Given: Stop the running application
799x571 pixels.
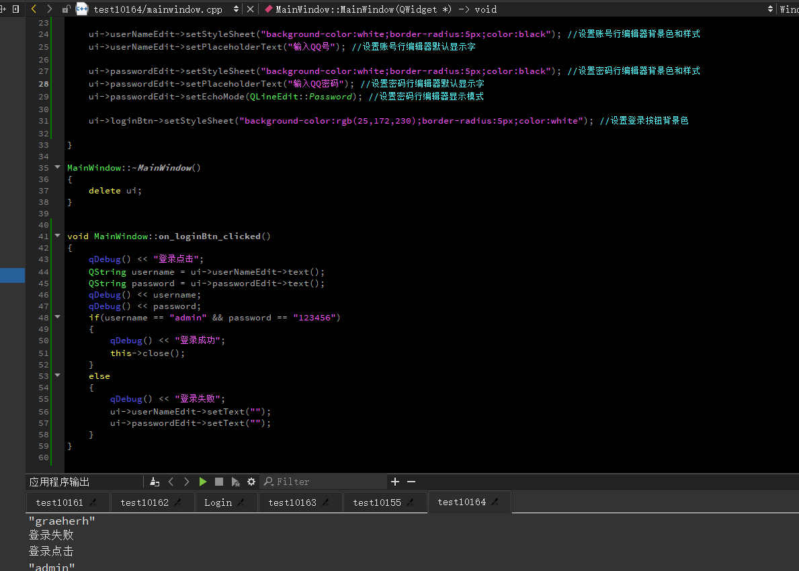Looking at the screenshot, I should coord(219,482).
